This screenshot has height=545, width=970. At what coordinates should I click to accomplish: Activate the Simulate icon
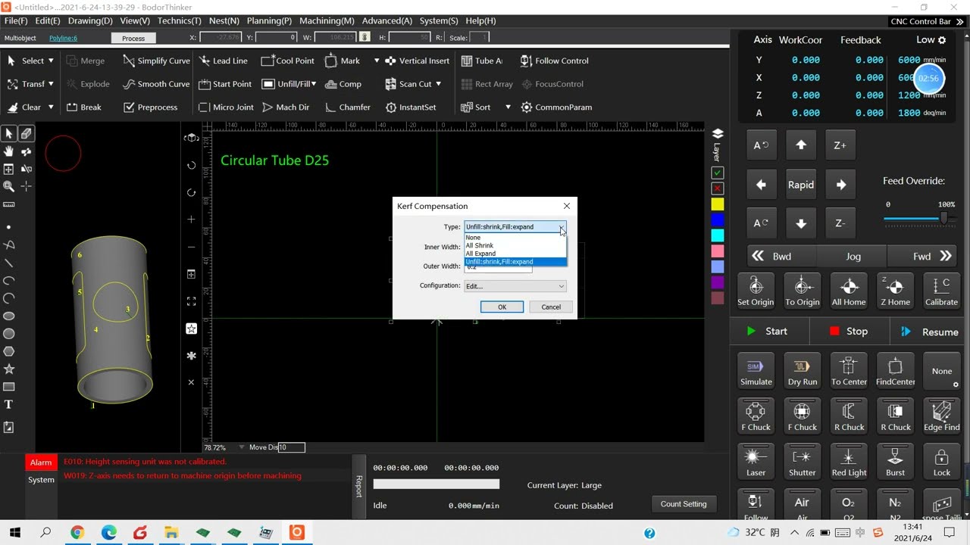point(756,371)
